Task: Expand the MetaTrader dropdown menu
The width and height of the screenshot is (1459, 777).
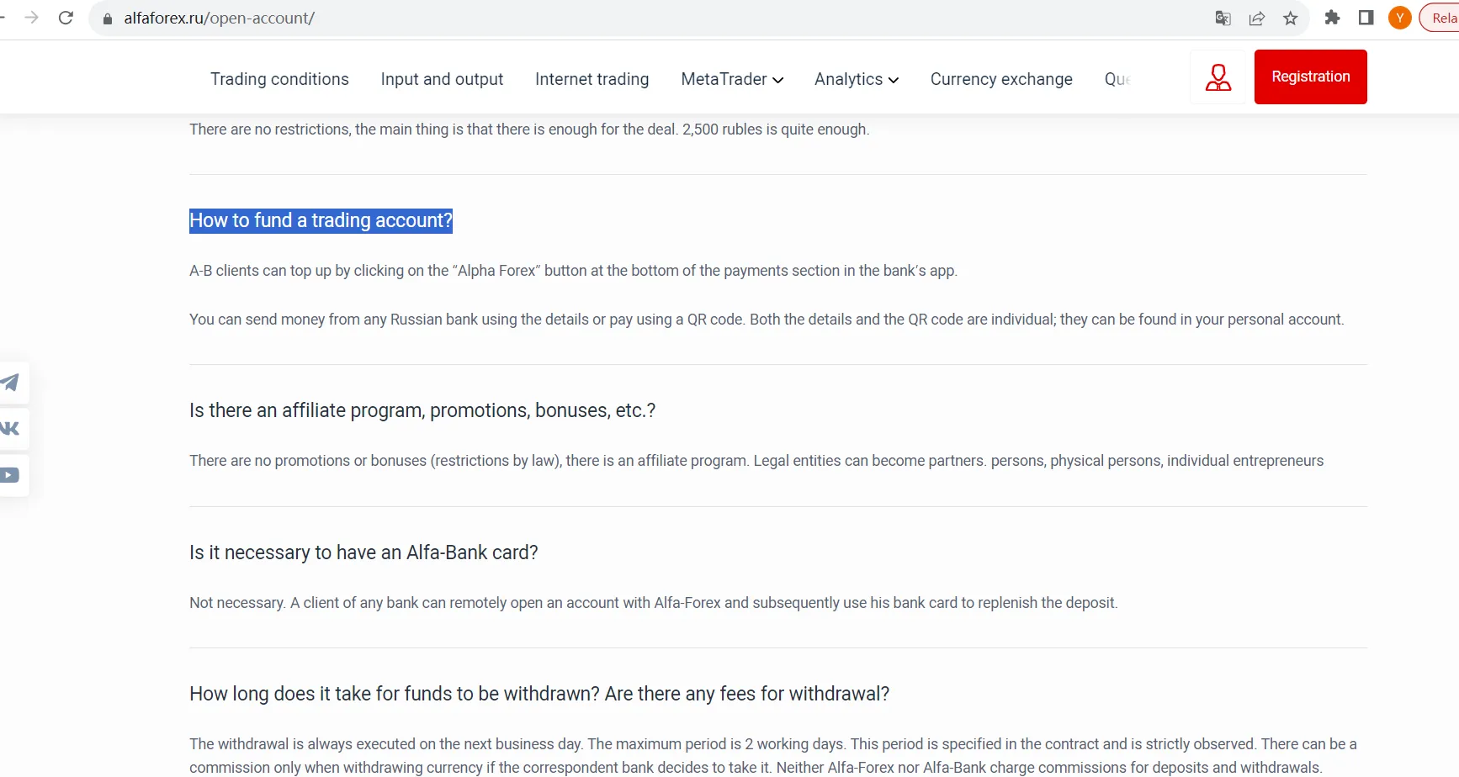Action: coord(732,79)
